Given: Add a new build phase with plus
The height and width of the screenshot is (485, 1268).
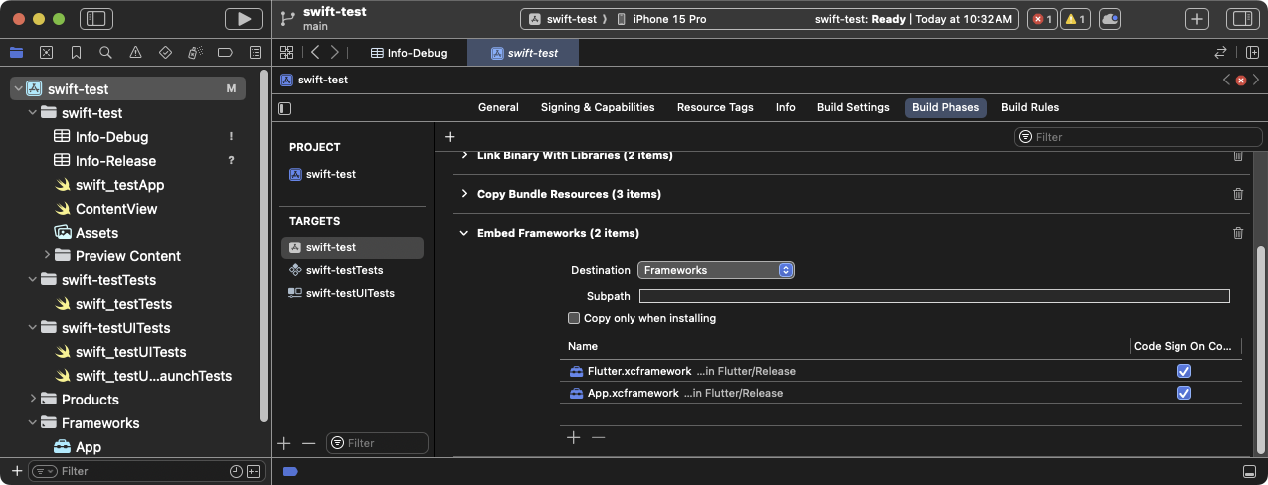Looking at the screenshot, I should click(450, 137).
